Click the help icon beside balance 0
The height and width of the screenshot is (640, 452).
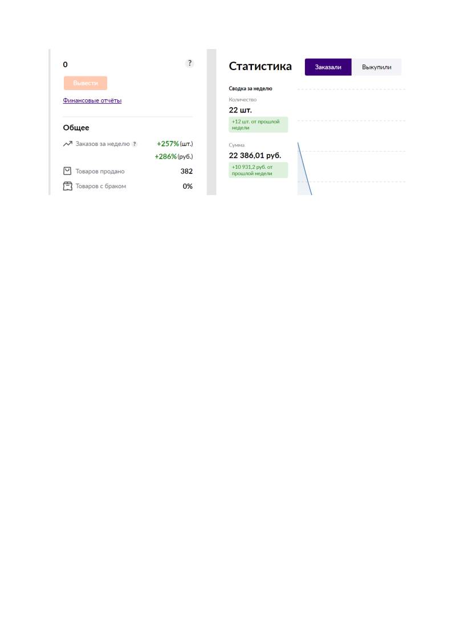(x=189, y=63)
